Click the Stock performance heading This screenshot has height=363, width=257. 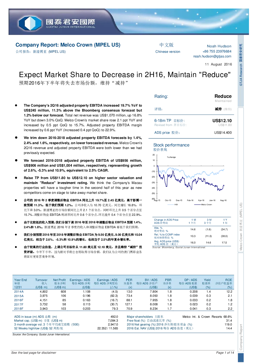click(x=171, y=145)
